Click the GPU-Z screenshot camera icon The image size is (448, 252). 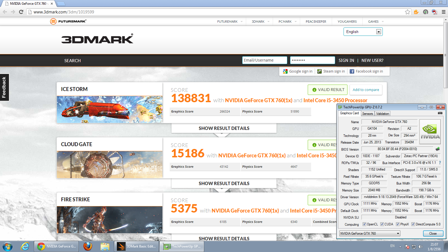pyautogui.click(x=440, y=113)
